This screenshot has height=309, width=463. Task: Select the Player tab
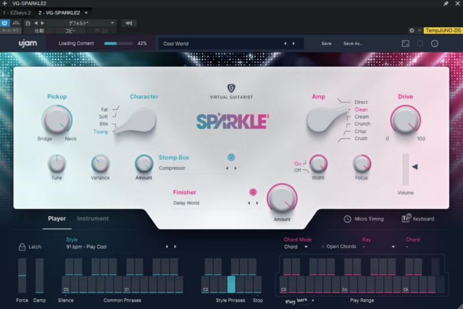tap(57, 219)
